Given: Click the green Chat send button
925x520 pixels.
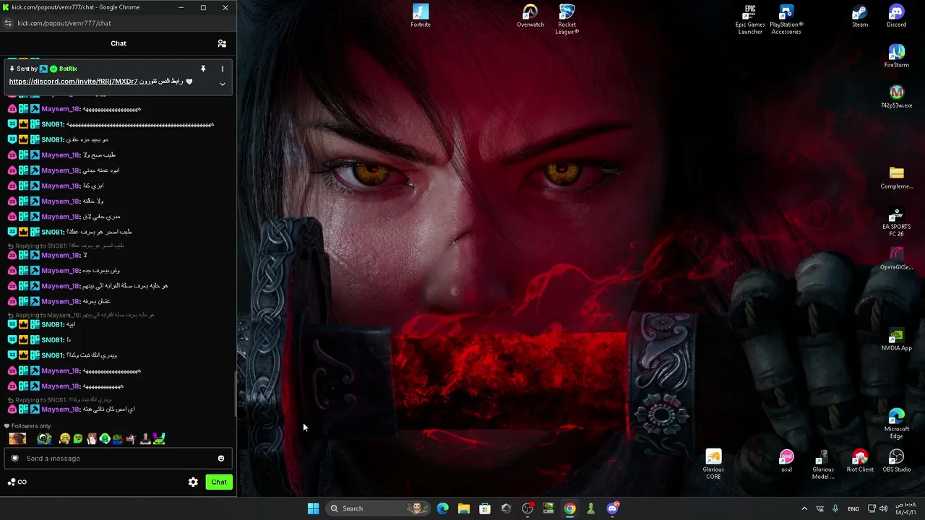Looking at the screenshot, I should (x=219, y=482).
